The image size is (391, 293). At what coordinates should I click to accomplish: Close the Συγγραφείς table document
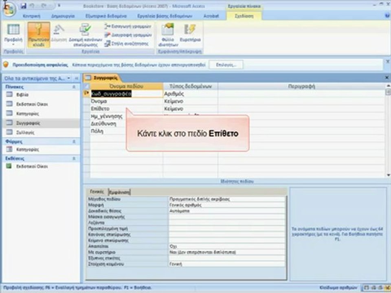coord(387,78)
